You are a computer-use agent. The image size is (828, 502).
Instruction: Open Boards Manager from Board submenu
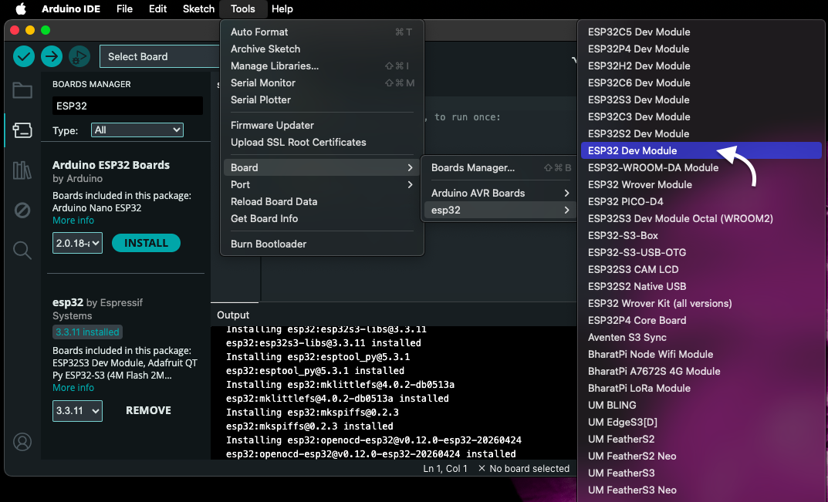(500, 167)
